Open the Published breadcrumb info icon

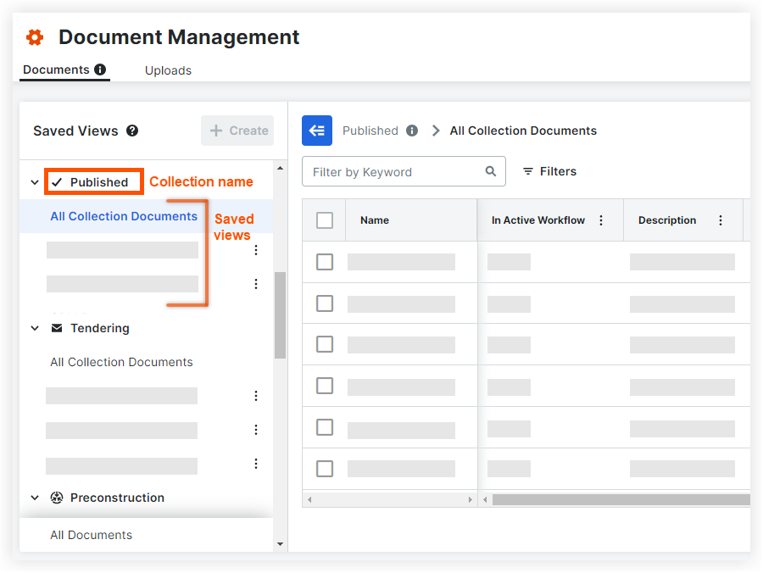click(412, 131)
